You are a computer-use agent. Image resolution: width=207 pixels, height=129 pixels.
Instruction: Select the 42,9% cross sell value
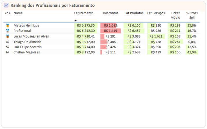pyautogui.click(x=192, y=53)
